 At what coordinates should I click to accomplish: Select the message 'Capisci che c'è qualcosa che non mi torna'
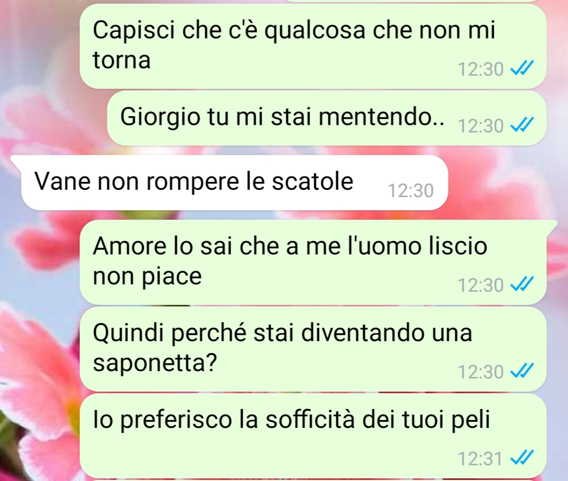point(313,46)
